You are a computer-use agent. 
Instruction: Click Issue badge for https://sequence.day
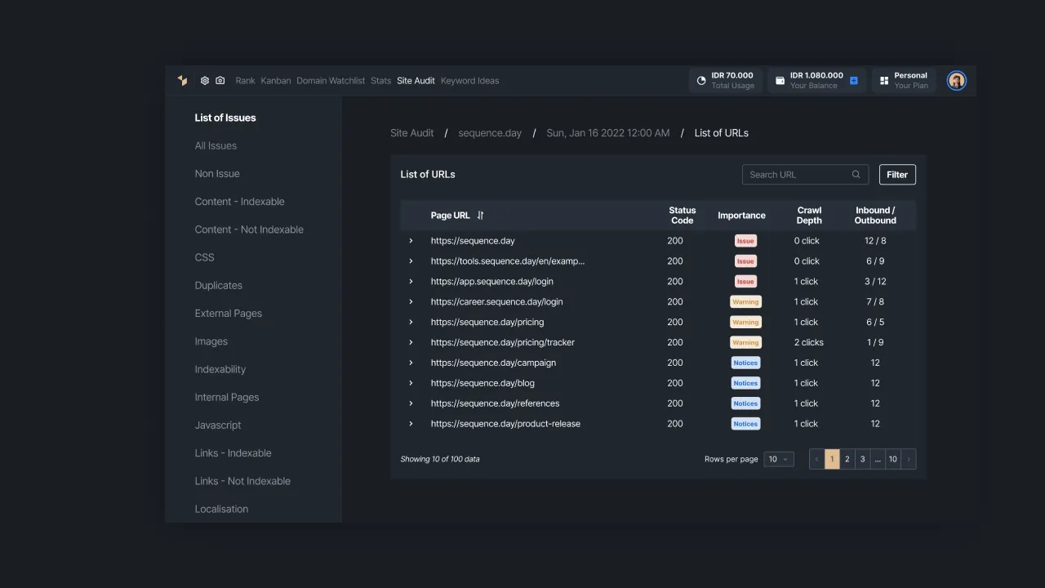(x=745, y=241)
